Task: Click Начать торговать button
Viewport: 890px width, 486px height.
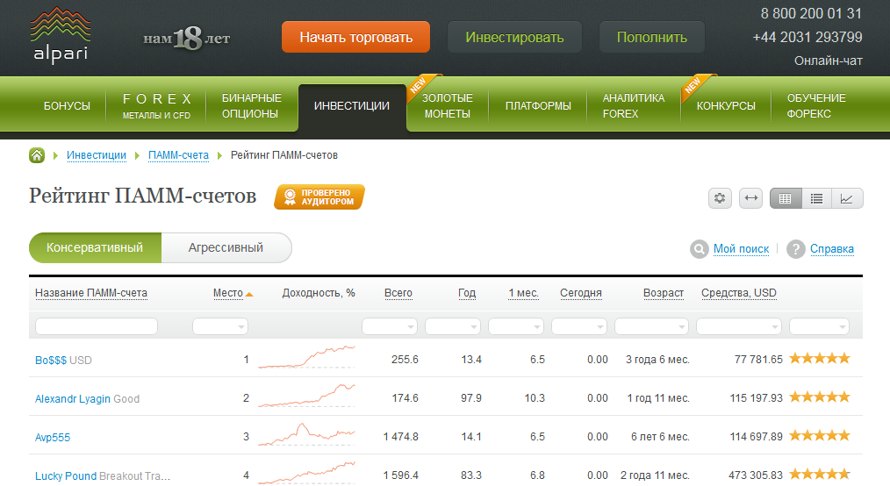Action: click(355, 37)
